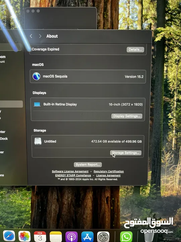Screen dimensions: 181x242
Task: Open System Report
Action: click(x=88, y=164)
